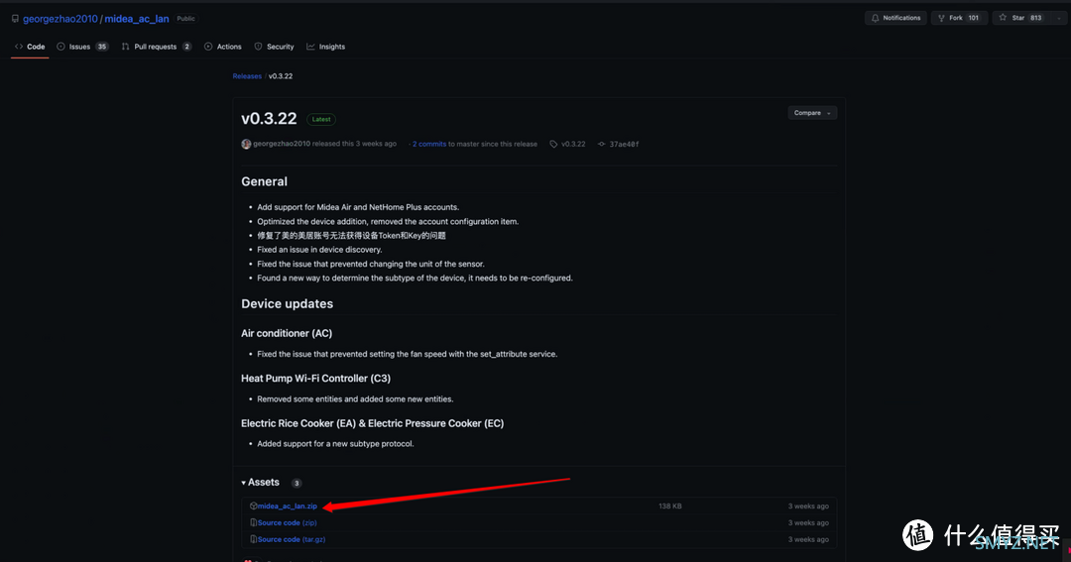1071x562 pixels.
Task: Open the 2 commits link
Action: click(429, 144)
